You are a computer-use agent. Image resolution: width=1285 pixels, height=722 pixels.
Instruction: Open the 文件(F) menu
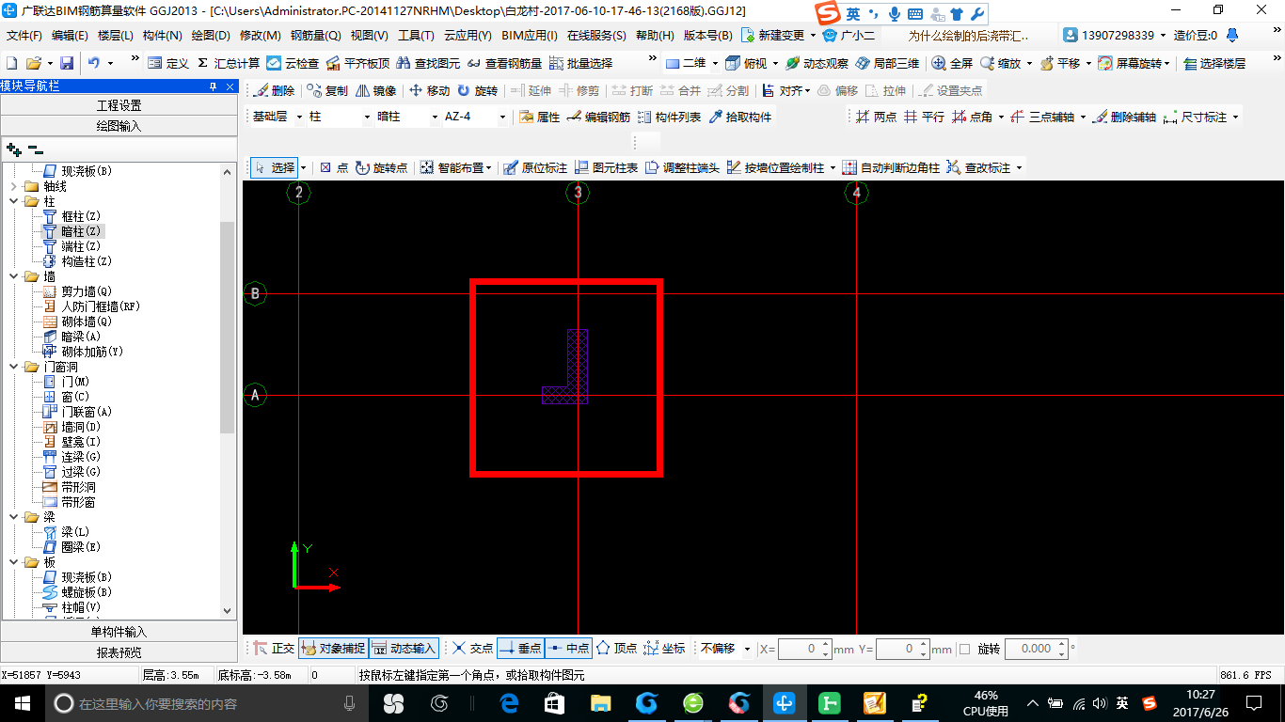point(24,36)
